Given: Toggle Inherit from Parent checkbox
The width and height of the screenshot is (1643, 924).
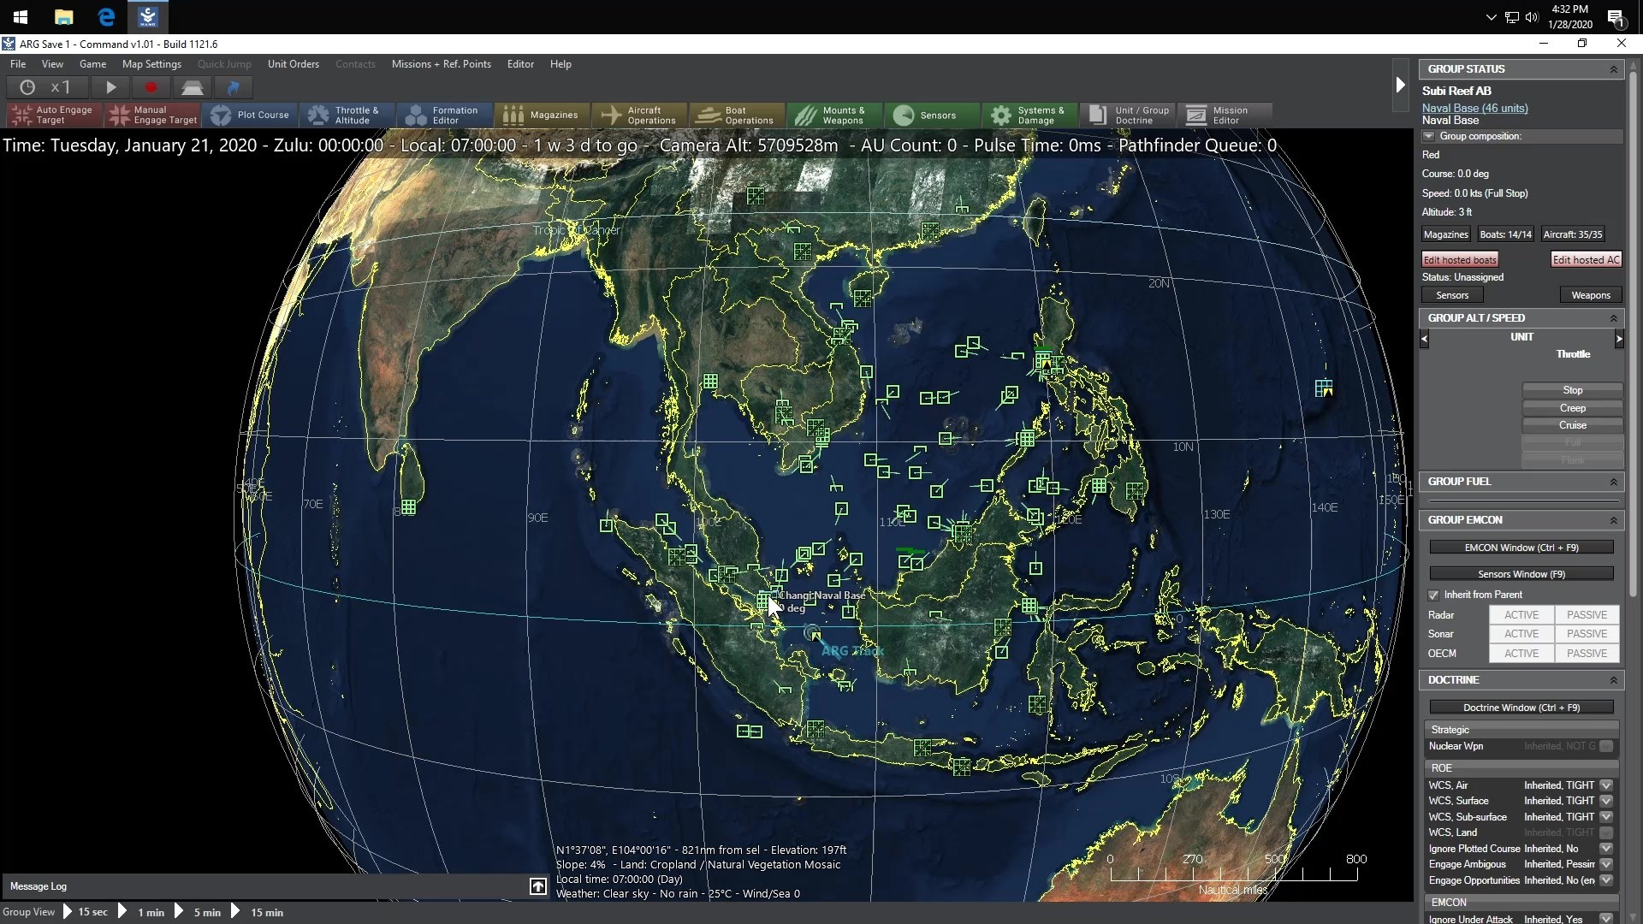Looking at the screenshot, I should coord(1433,595).
